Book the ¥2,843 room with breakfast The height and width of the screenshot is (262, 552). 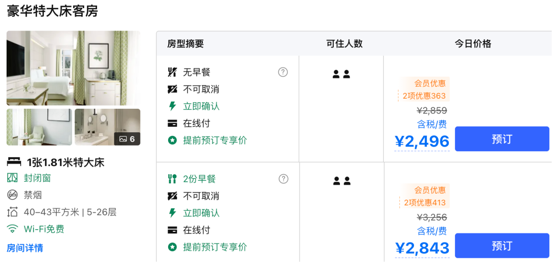(501, 246)
